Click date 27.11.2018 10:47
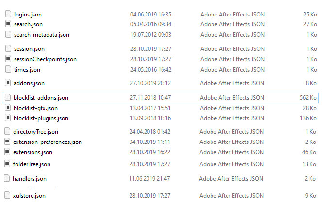This screenshot has width=326, height=205. [x=150, y=97]
